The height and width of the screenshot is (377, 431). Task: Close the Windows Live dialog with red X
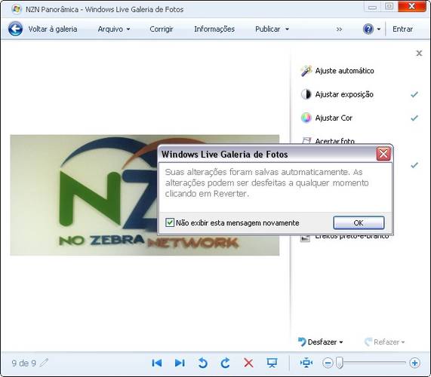(383, 154)
